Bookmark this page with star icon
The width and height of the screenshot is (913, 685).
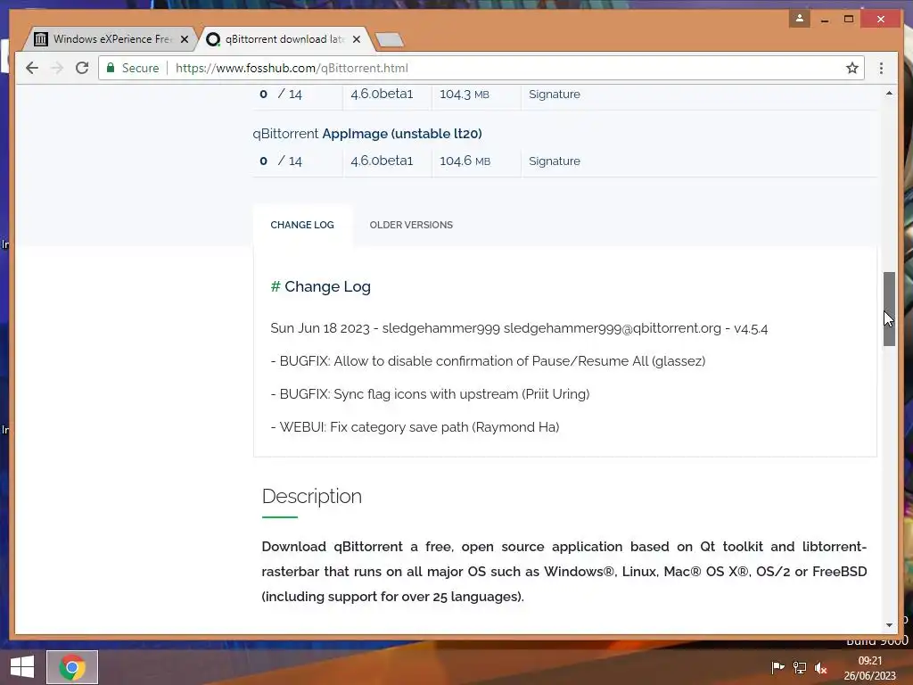(851, 68)
